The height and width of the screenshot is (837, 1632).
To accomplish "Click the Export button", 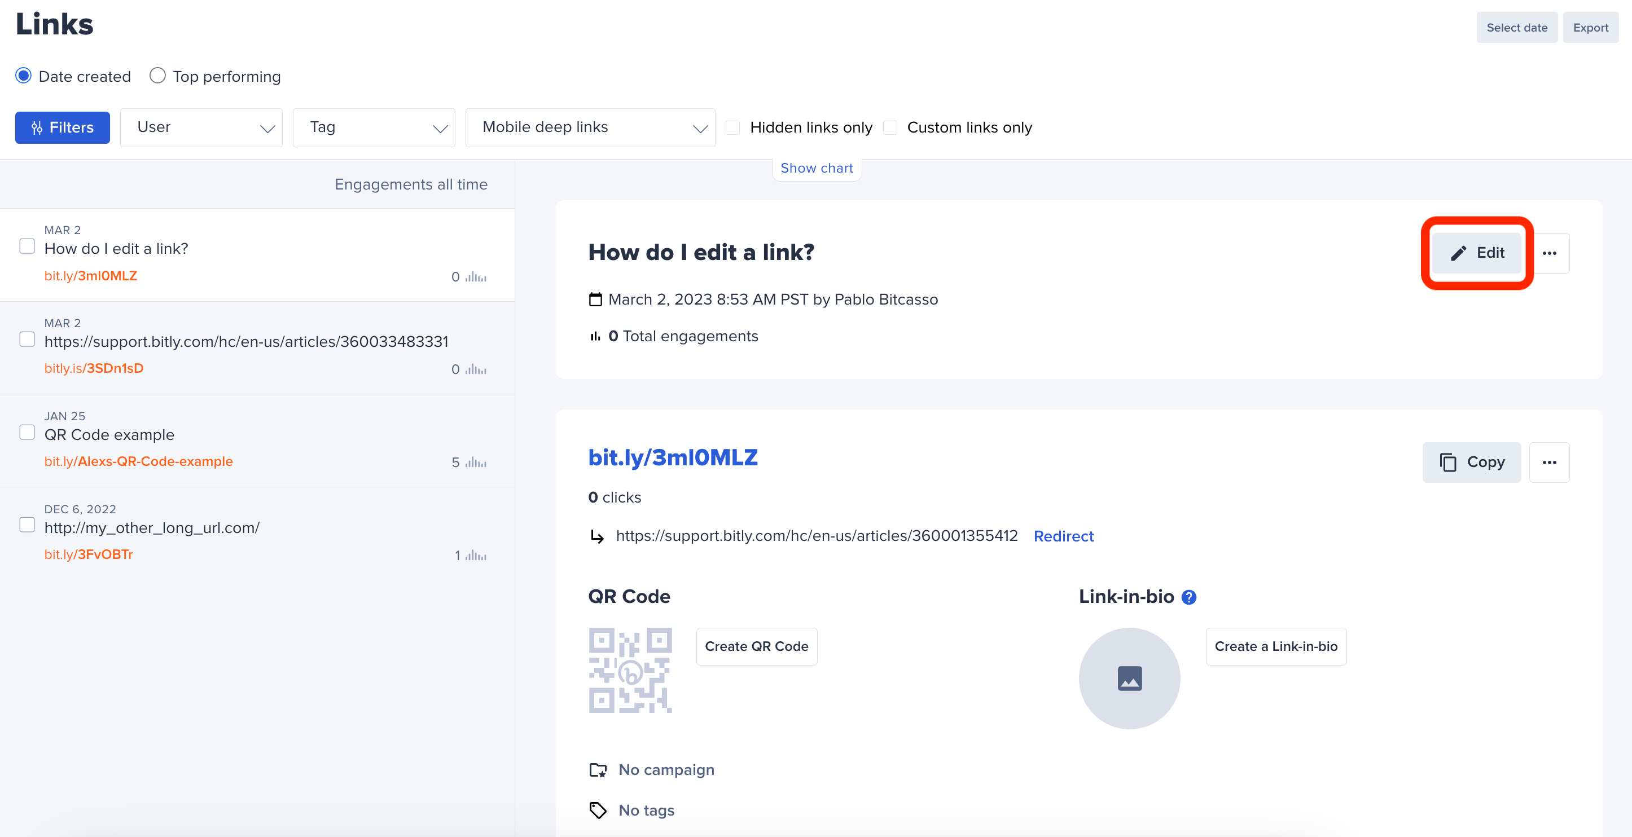I will (x=1591, y=27).
